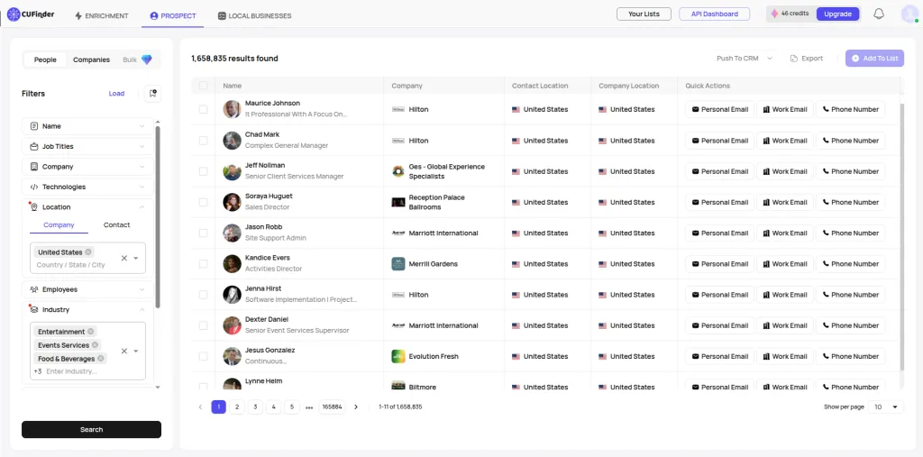
Task: Remove the Food & Beverages tag
Action: point(101,359)
